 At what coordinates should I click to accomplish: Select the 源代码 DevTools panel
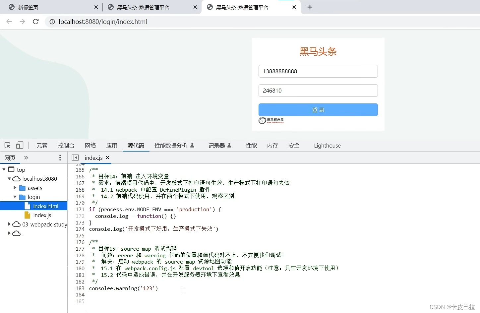(136, 145)
